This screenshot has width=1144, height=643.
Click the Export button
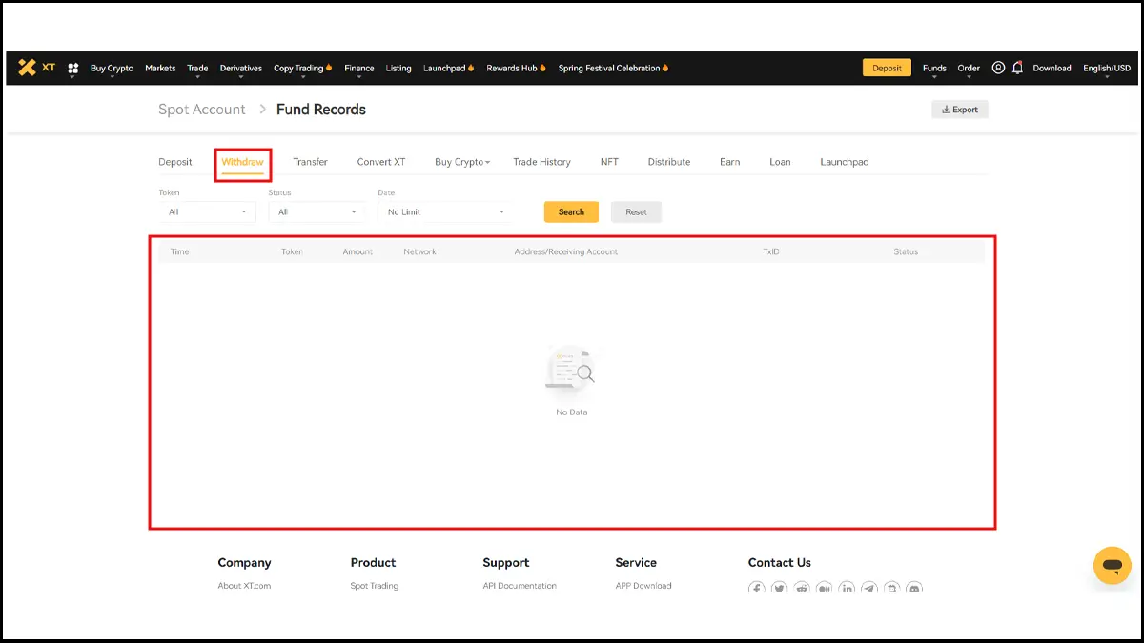(960, 110)
